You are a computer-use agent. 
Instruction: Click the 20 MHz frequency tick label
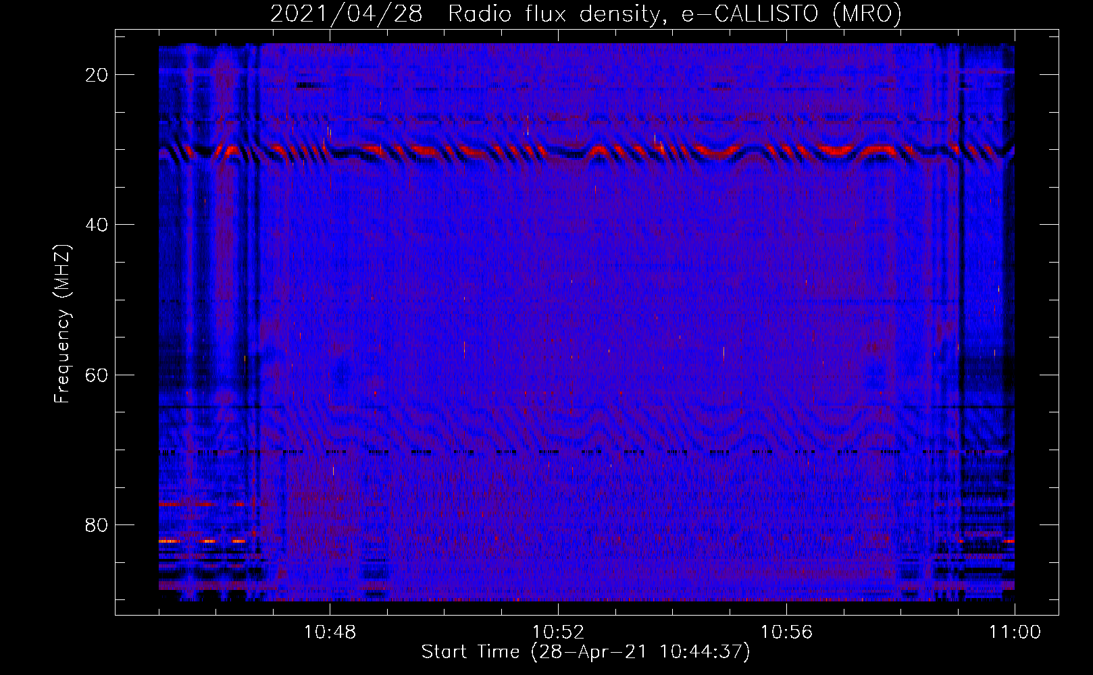click(x=97, y=75)
